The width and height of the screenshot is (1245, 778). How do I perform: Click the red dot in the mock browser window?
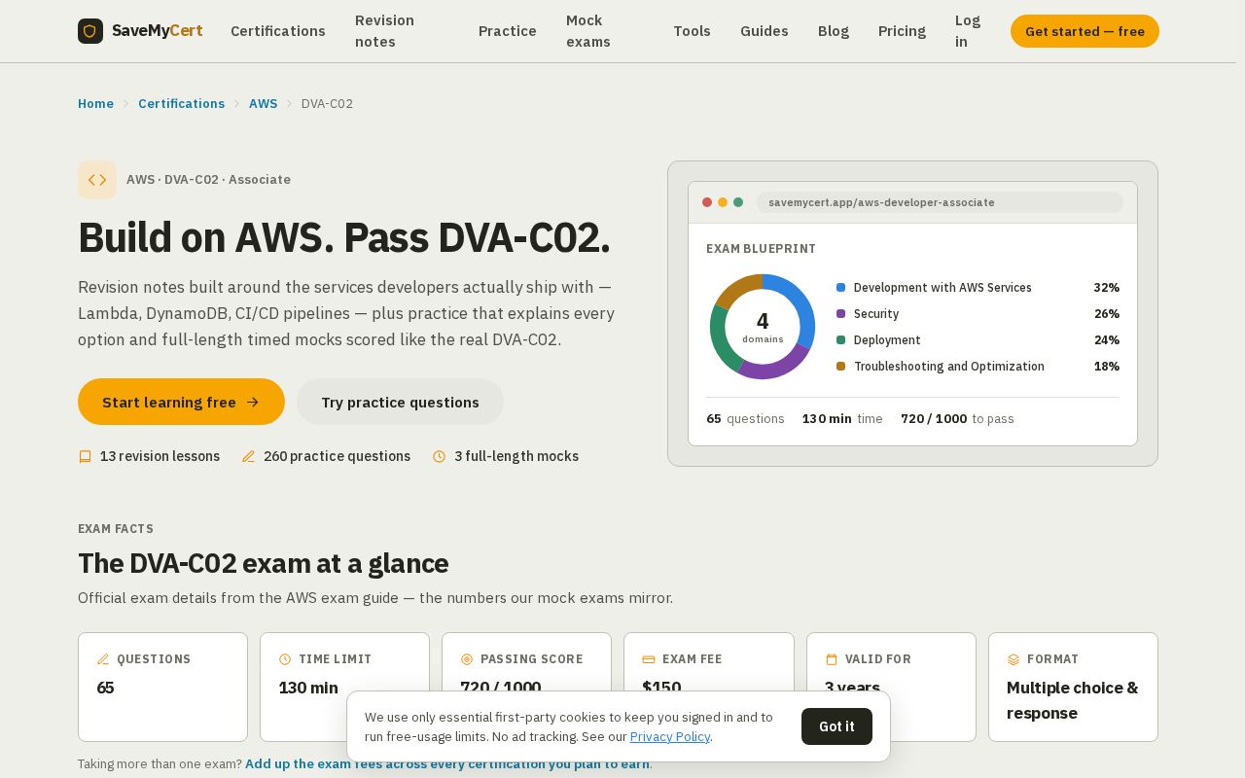(x=707, y=202)
